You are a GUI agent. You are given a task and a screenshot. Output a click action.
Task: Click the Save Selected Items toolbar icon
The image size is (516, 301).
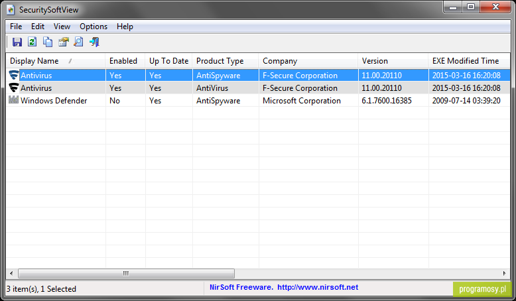pyautogui.click(x=17, y=42)
